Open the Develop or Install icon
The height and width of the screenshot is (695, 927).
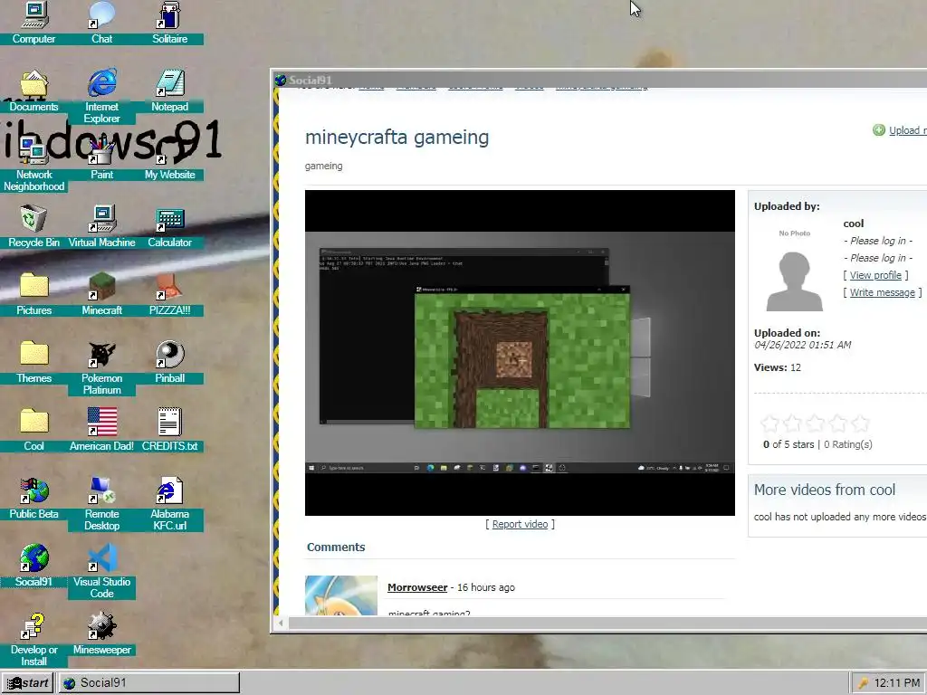click(33, 640)
